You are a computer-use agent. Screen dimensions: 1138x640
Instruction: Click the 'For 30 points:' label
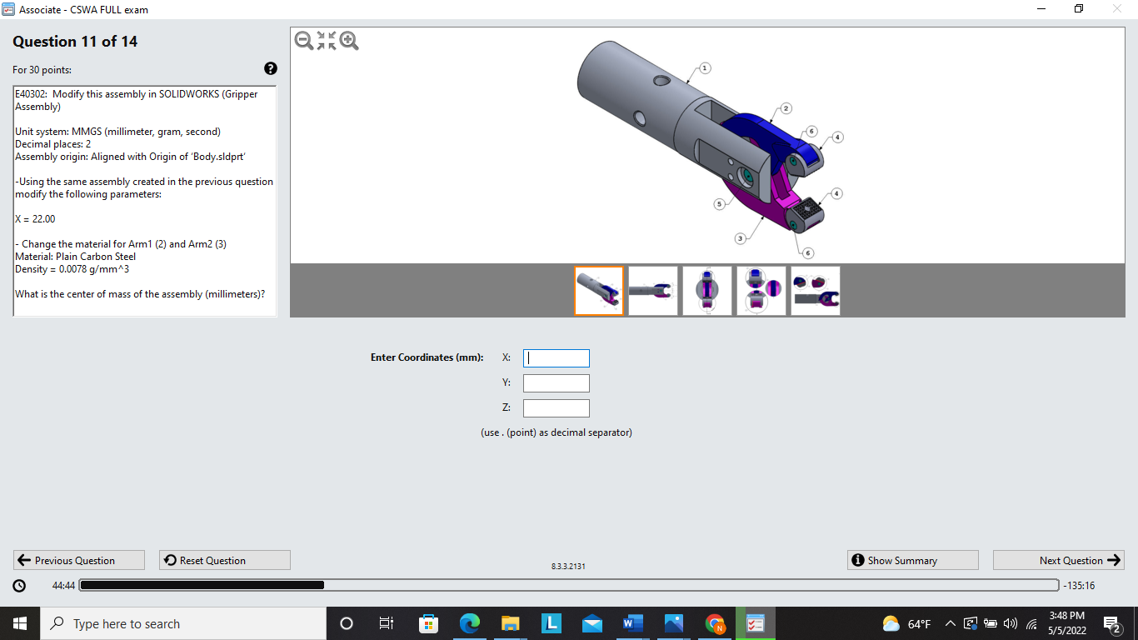(42, 70)
